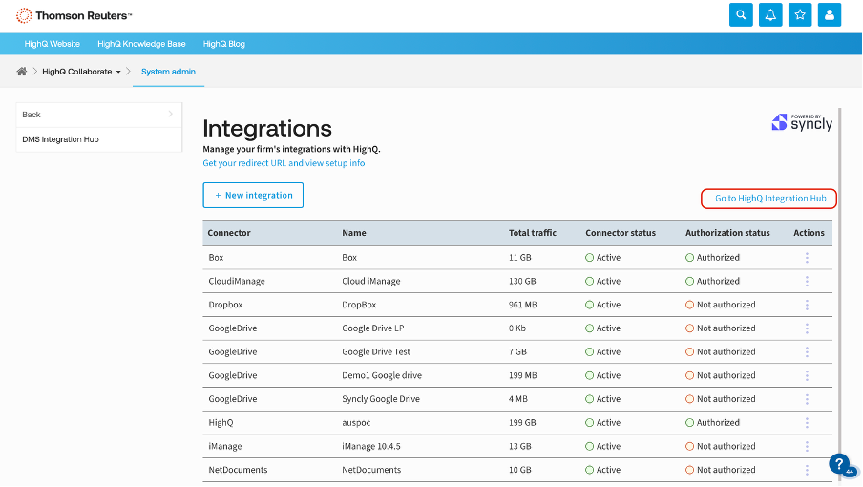Open Get your redirect URL link
The image size is (863, 487).
point(284,163)
